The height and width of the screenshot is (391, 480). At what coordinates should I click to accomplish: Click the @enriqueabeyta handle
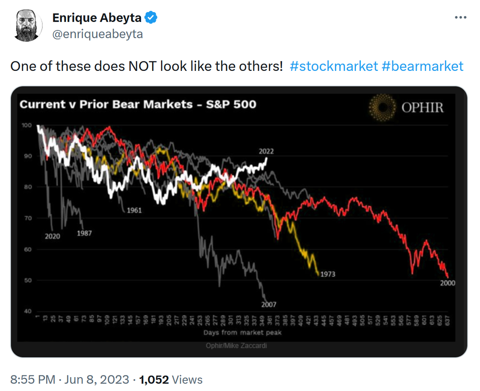(98, 34)
